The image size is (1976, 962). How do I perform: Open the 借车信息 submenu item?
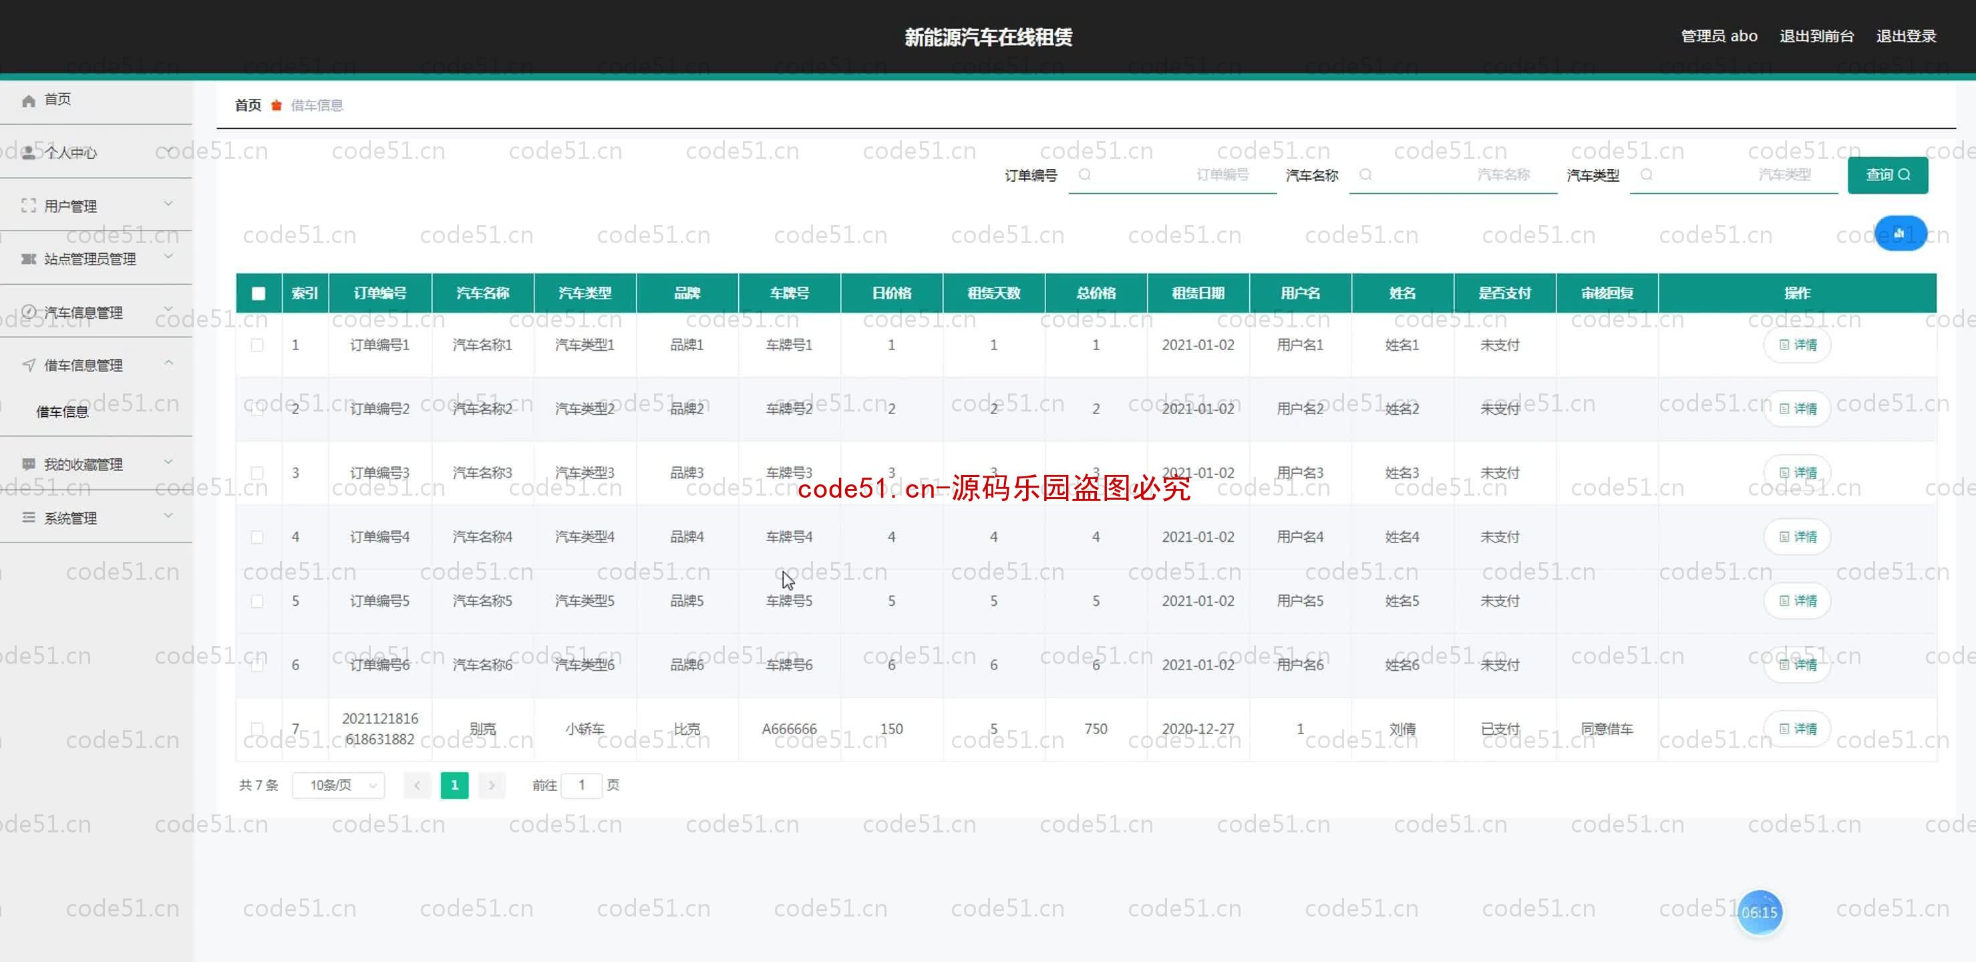pos(63,412)
